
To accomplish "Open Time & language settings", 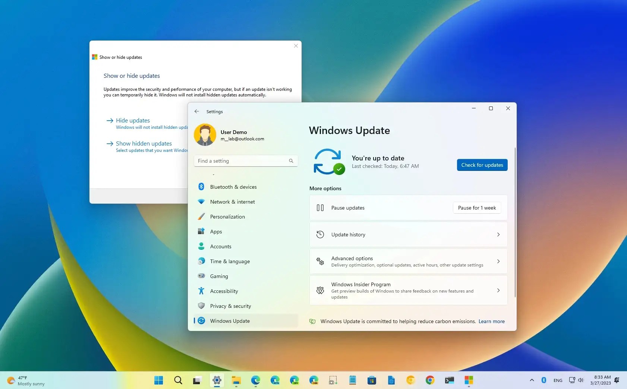I will point(230,261).
